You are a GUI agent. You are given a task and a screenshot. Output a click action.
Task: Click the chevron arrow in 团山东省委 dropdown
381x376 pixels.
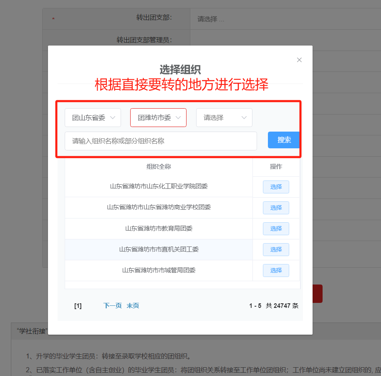point(113,118)
